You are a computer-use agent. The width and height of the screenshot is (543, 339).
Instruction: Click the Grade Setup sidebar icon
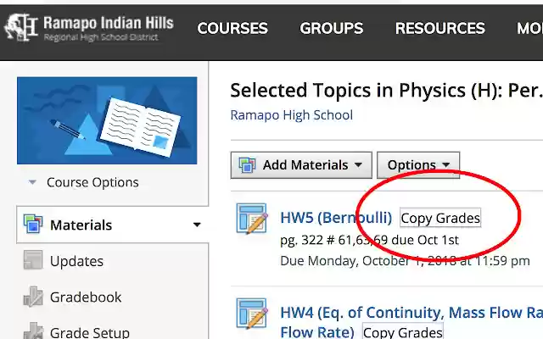tap(33, 331)
